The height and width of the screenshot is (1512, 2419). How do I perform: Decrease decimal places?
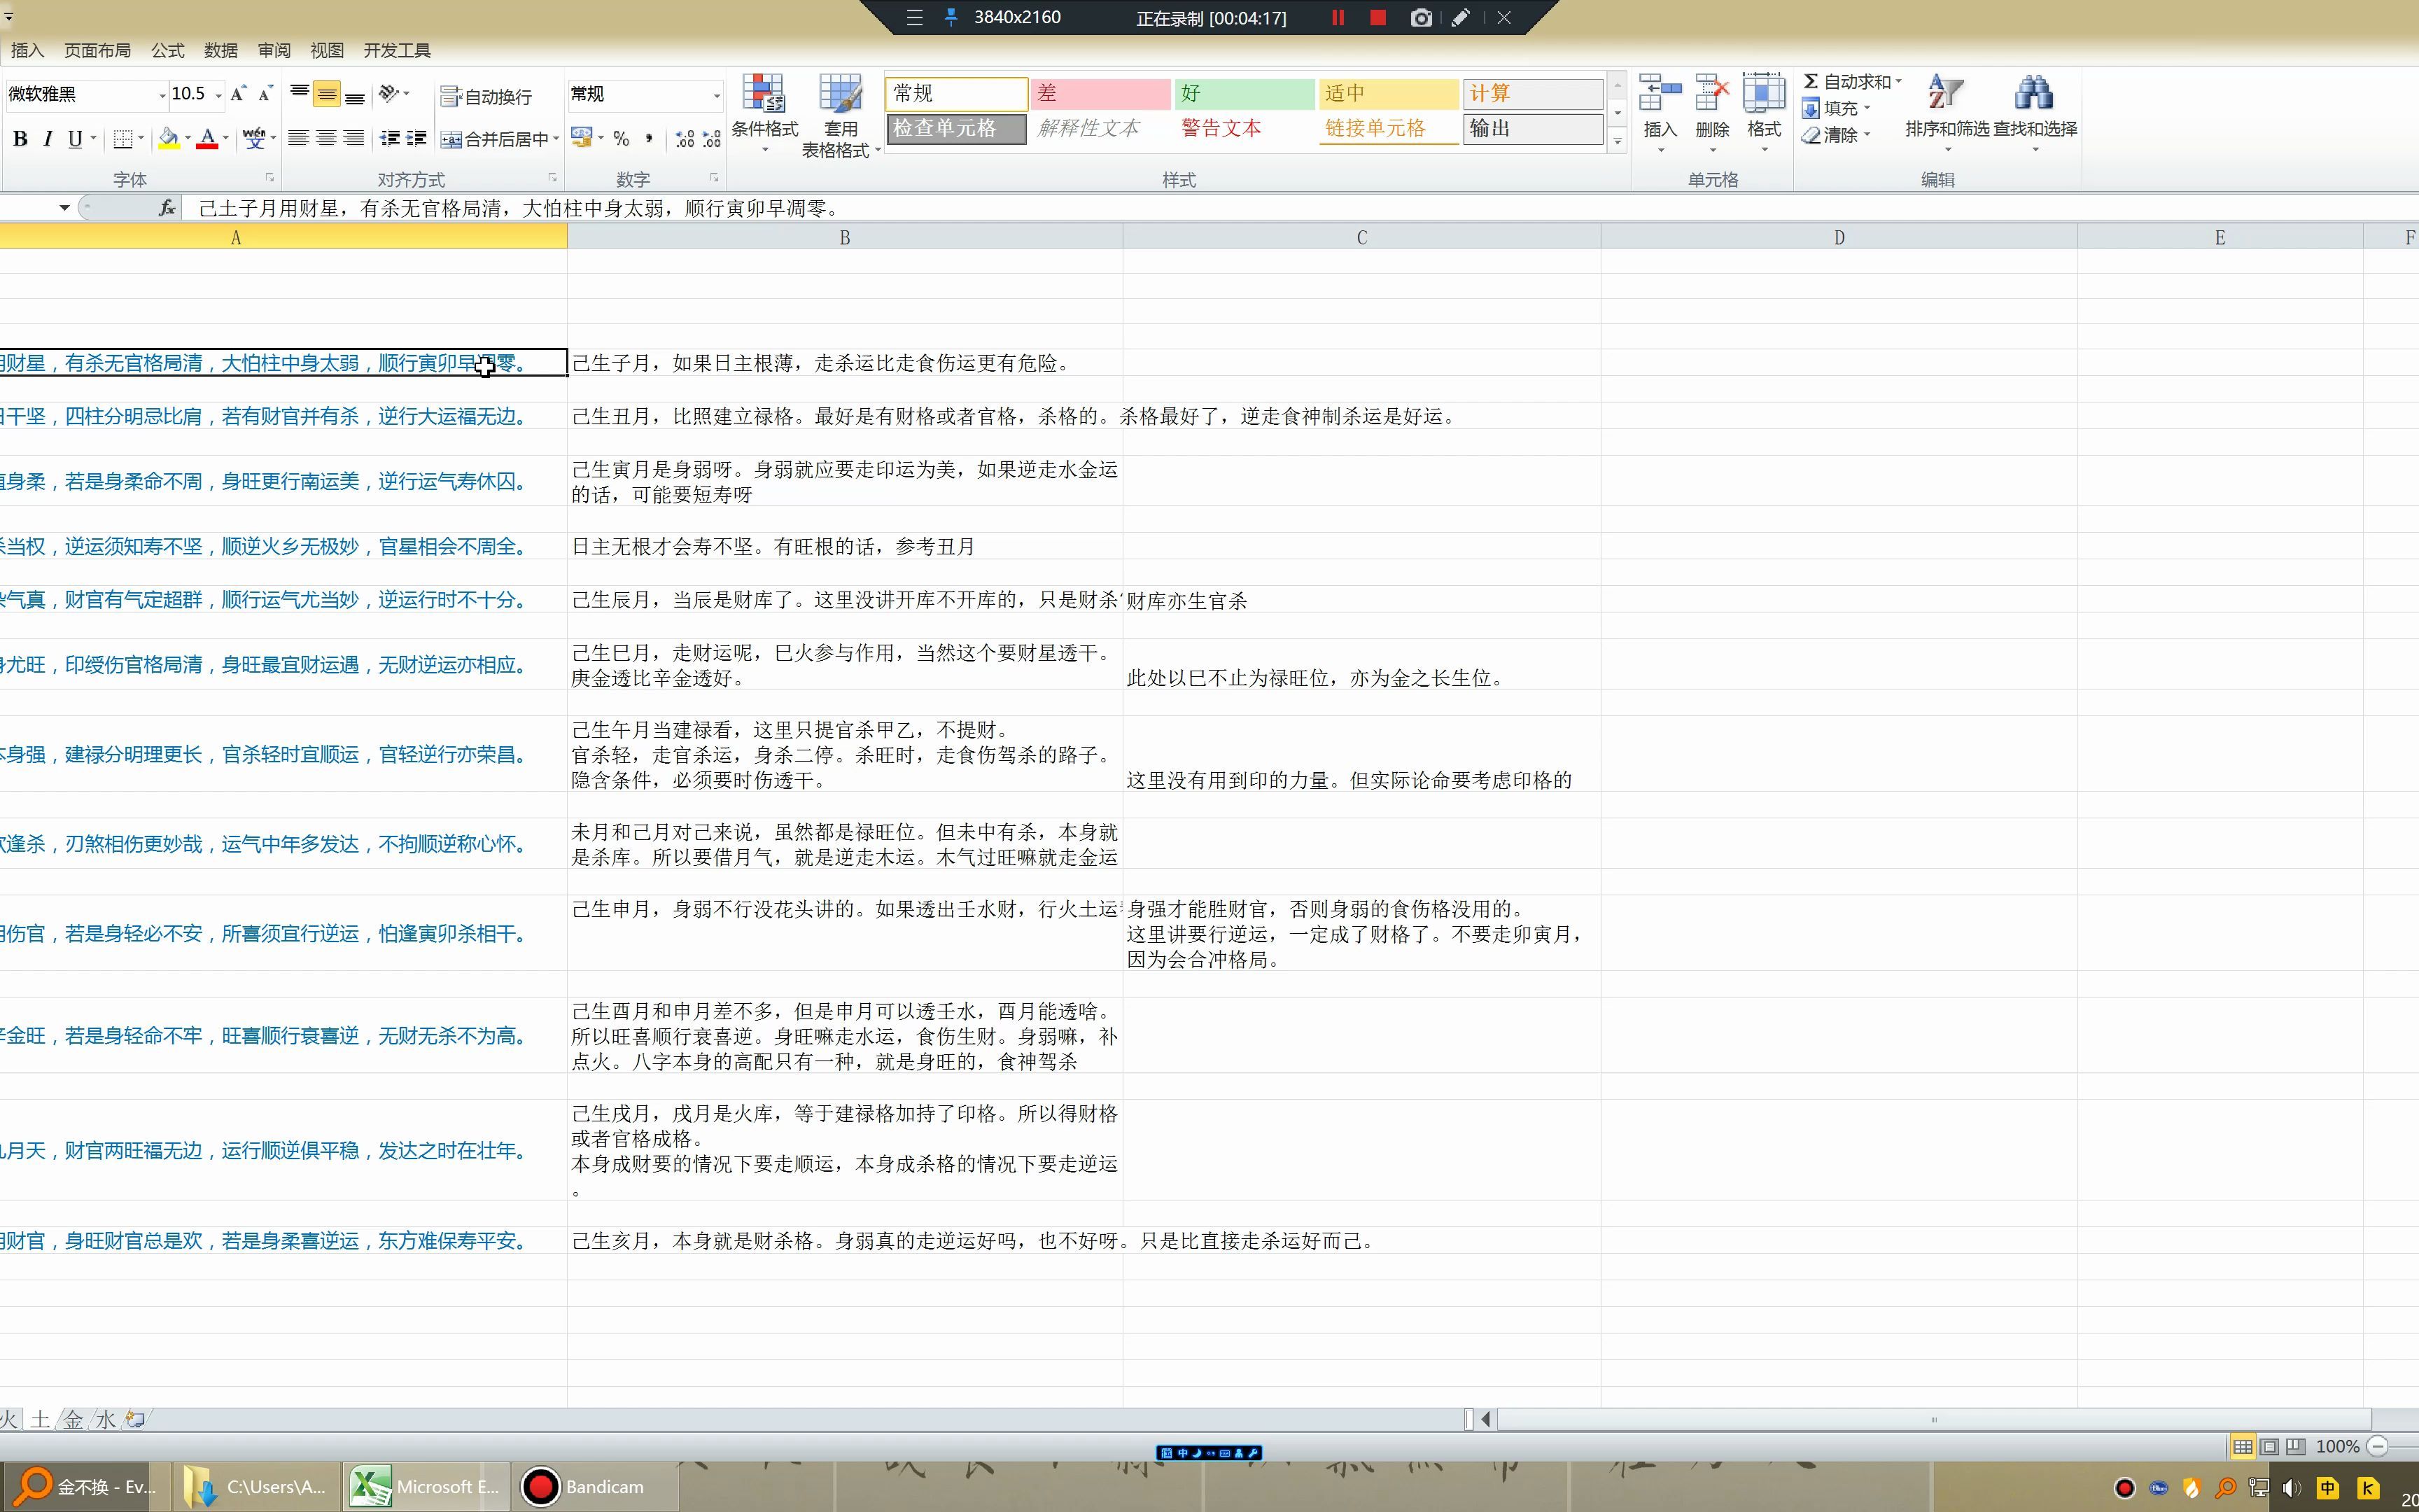712,139
